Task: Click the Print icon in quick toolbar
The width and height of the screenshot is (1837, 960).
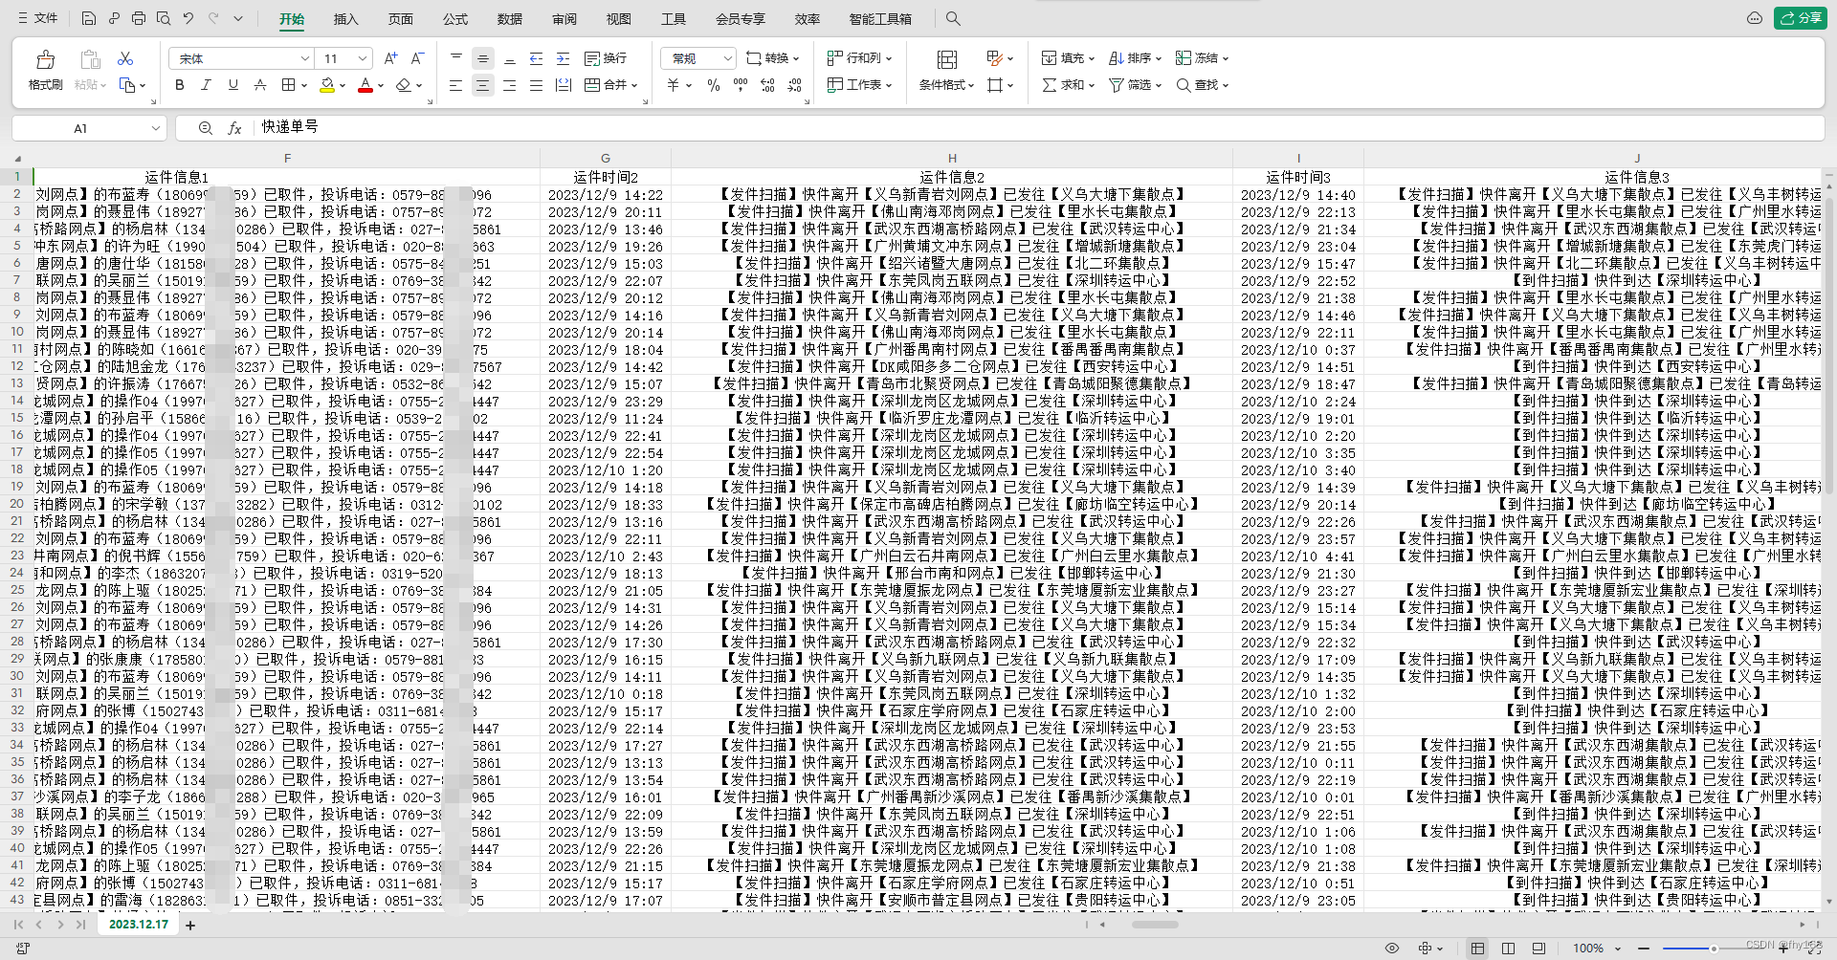Action: (x=139, y=18)
